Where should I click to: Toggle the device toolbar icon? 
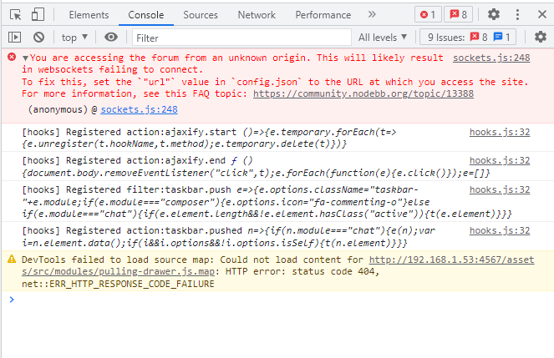click(38, 14)
